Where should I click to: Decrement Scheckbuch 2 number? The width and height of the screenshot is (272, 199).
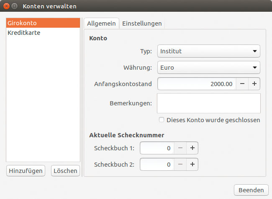point(180,164)
